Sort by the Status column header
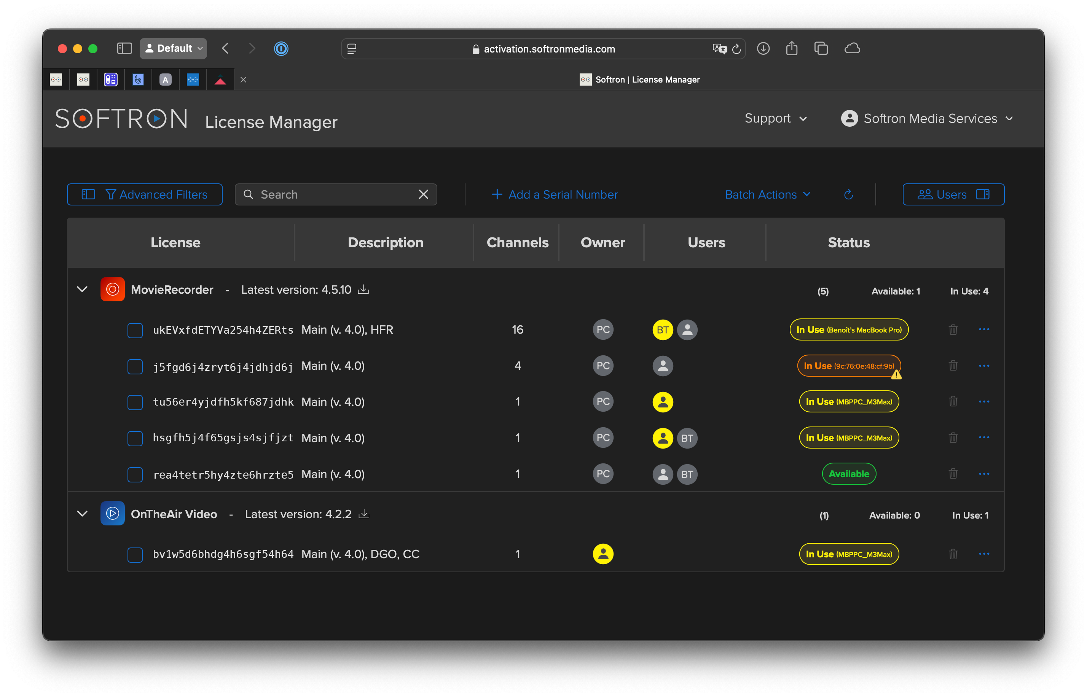Screen dimensions: 1087x697 848,242
